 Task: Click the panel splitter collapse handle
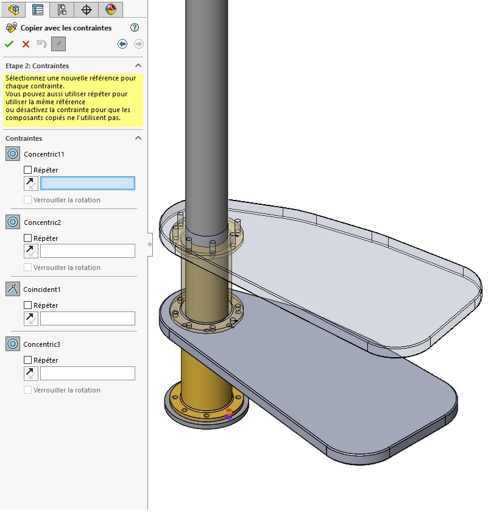(x=150, y=244)
